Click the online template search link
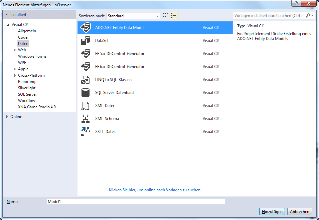Screen dimensions: 319x220 (x=155, y=190)
